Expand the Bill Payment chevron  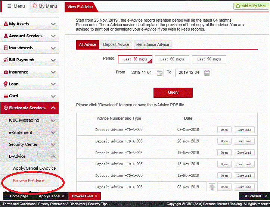click(x=53, y=60)
